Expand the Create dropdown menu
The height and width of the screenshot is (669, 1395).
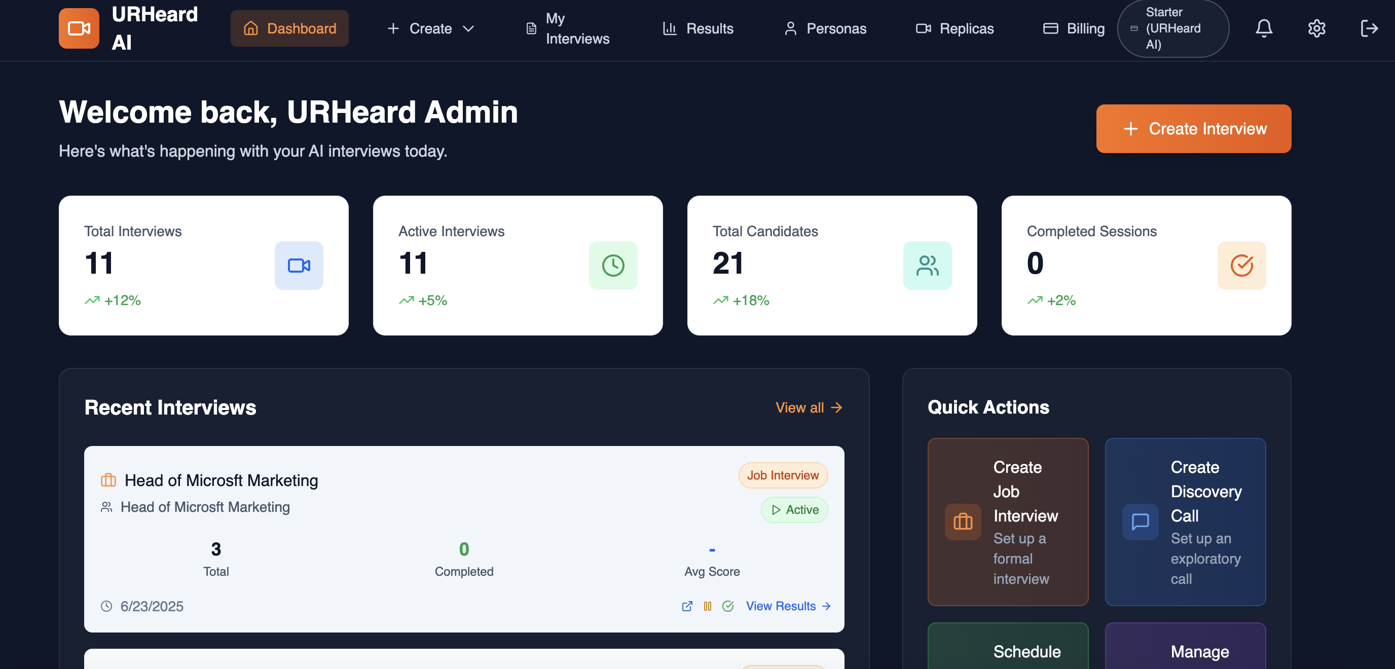[430, 28]
